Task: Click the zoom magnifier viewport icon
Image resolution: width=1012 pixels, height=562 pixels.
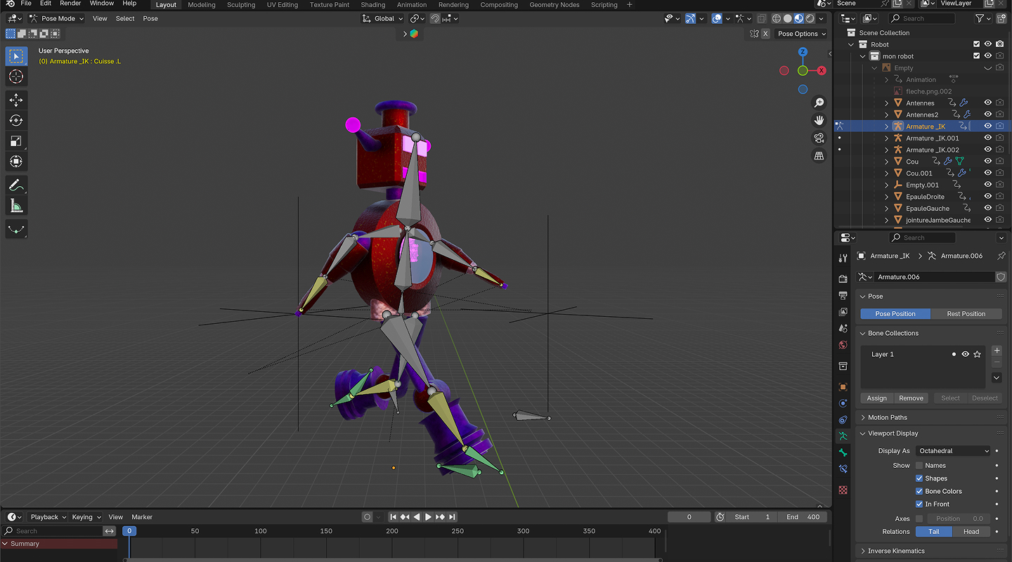Action: point(819,103)
